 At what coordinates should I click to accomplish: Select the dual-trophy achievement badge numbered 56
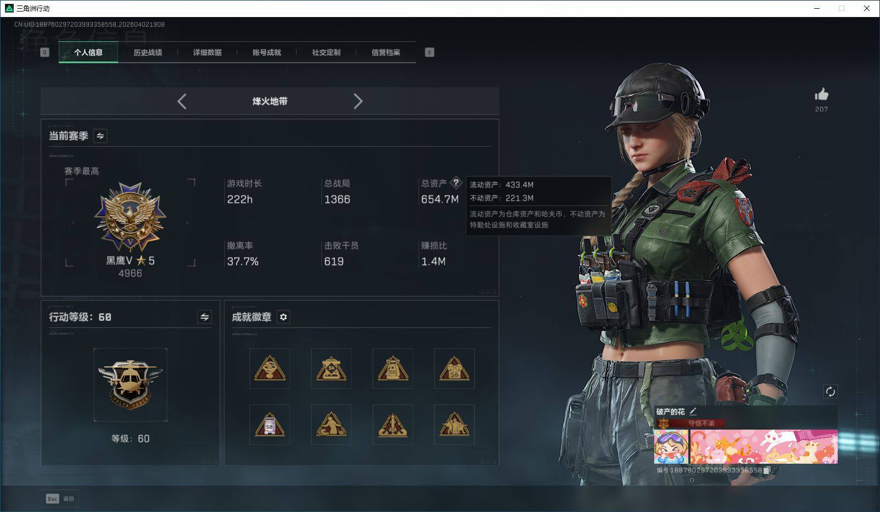pos(454,368)
